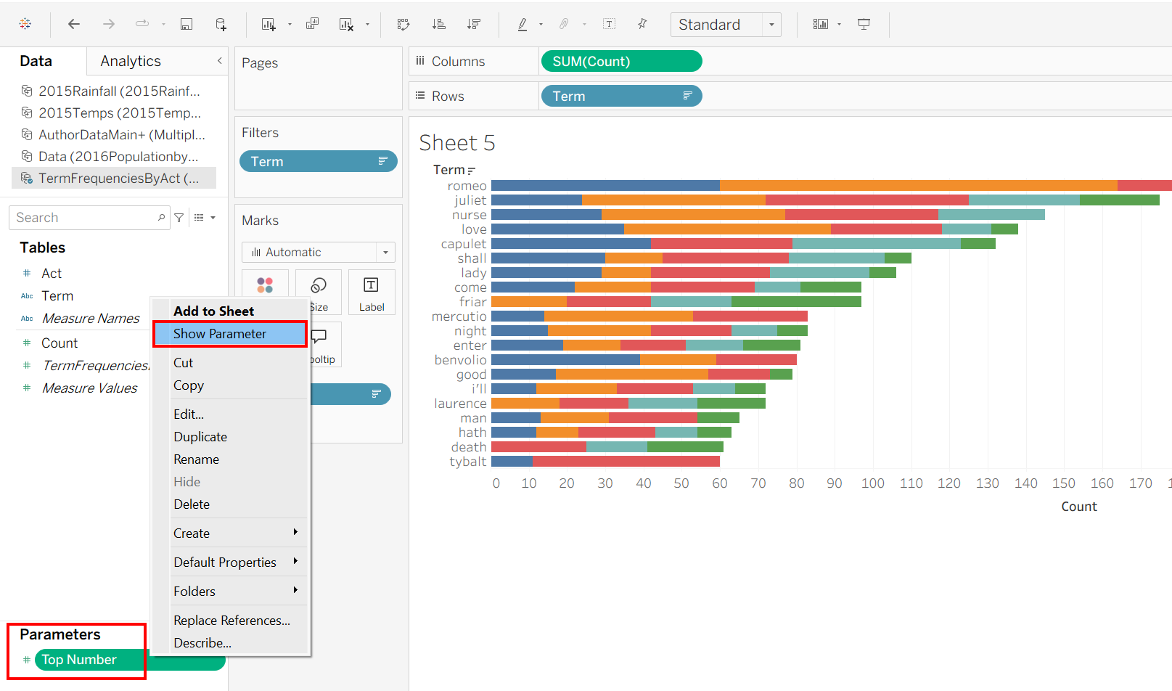Sort descending toolbar icon

[x=474, y=24]
